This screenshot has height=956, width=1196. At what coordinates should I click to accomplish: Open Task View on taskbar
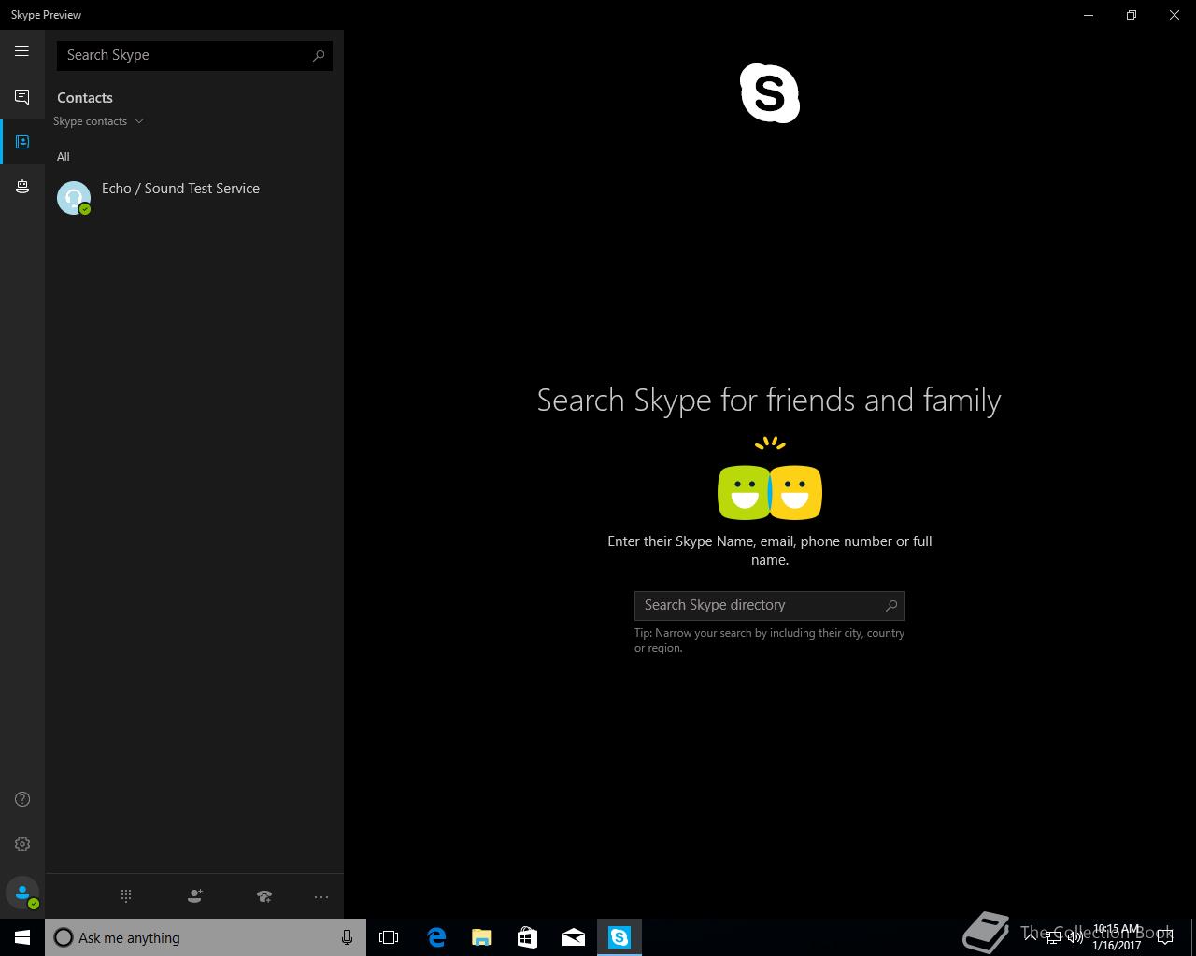(x=389, y=937)
